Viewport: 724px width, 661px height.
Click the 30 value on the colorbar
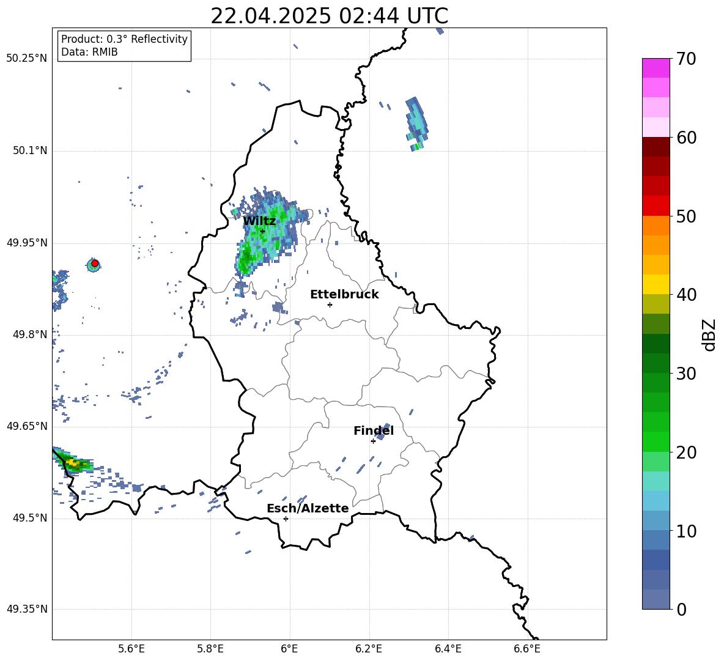(686, 374)
